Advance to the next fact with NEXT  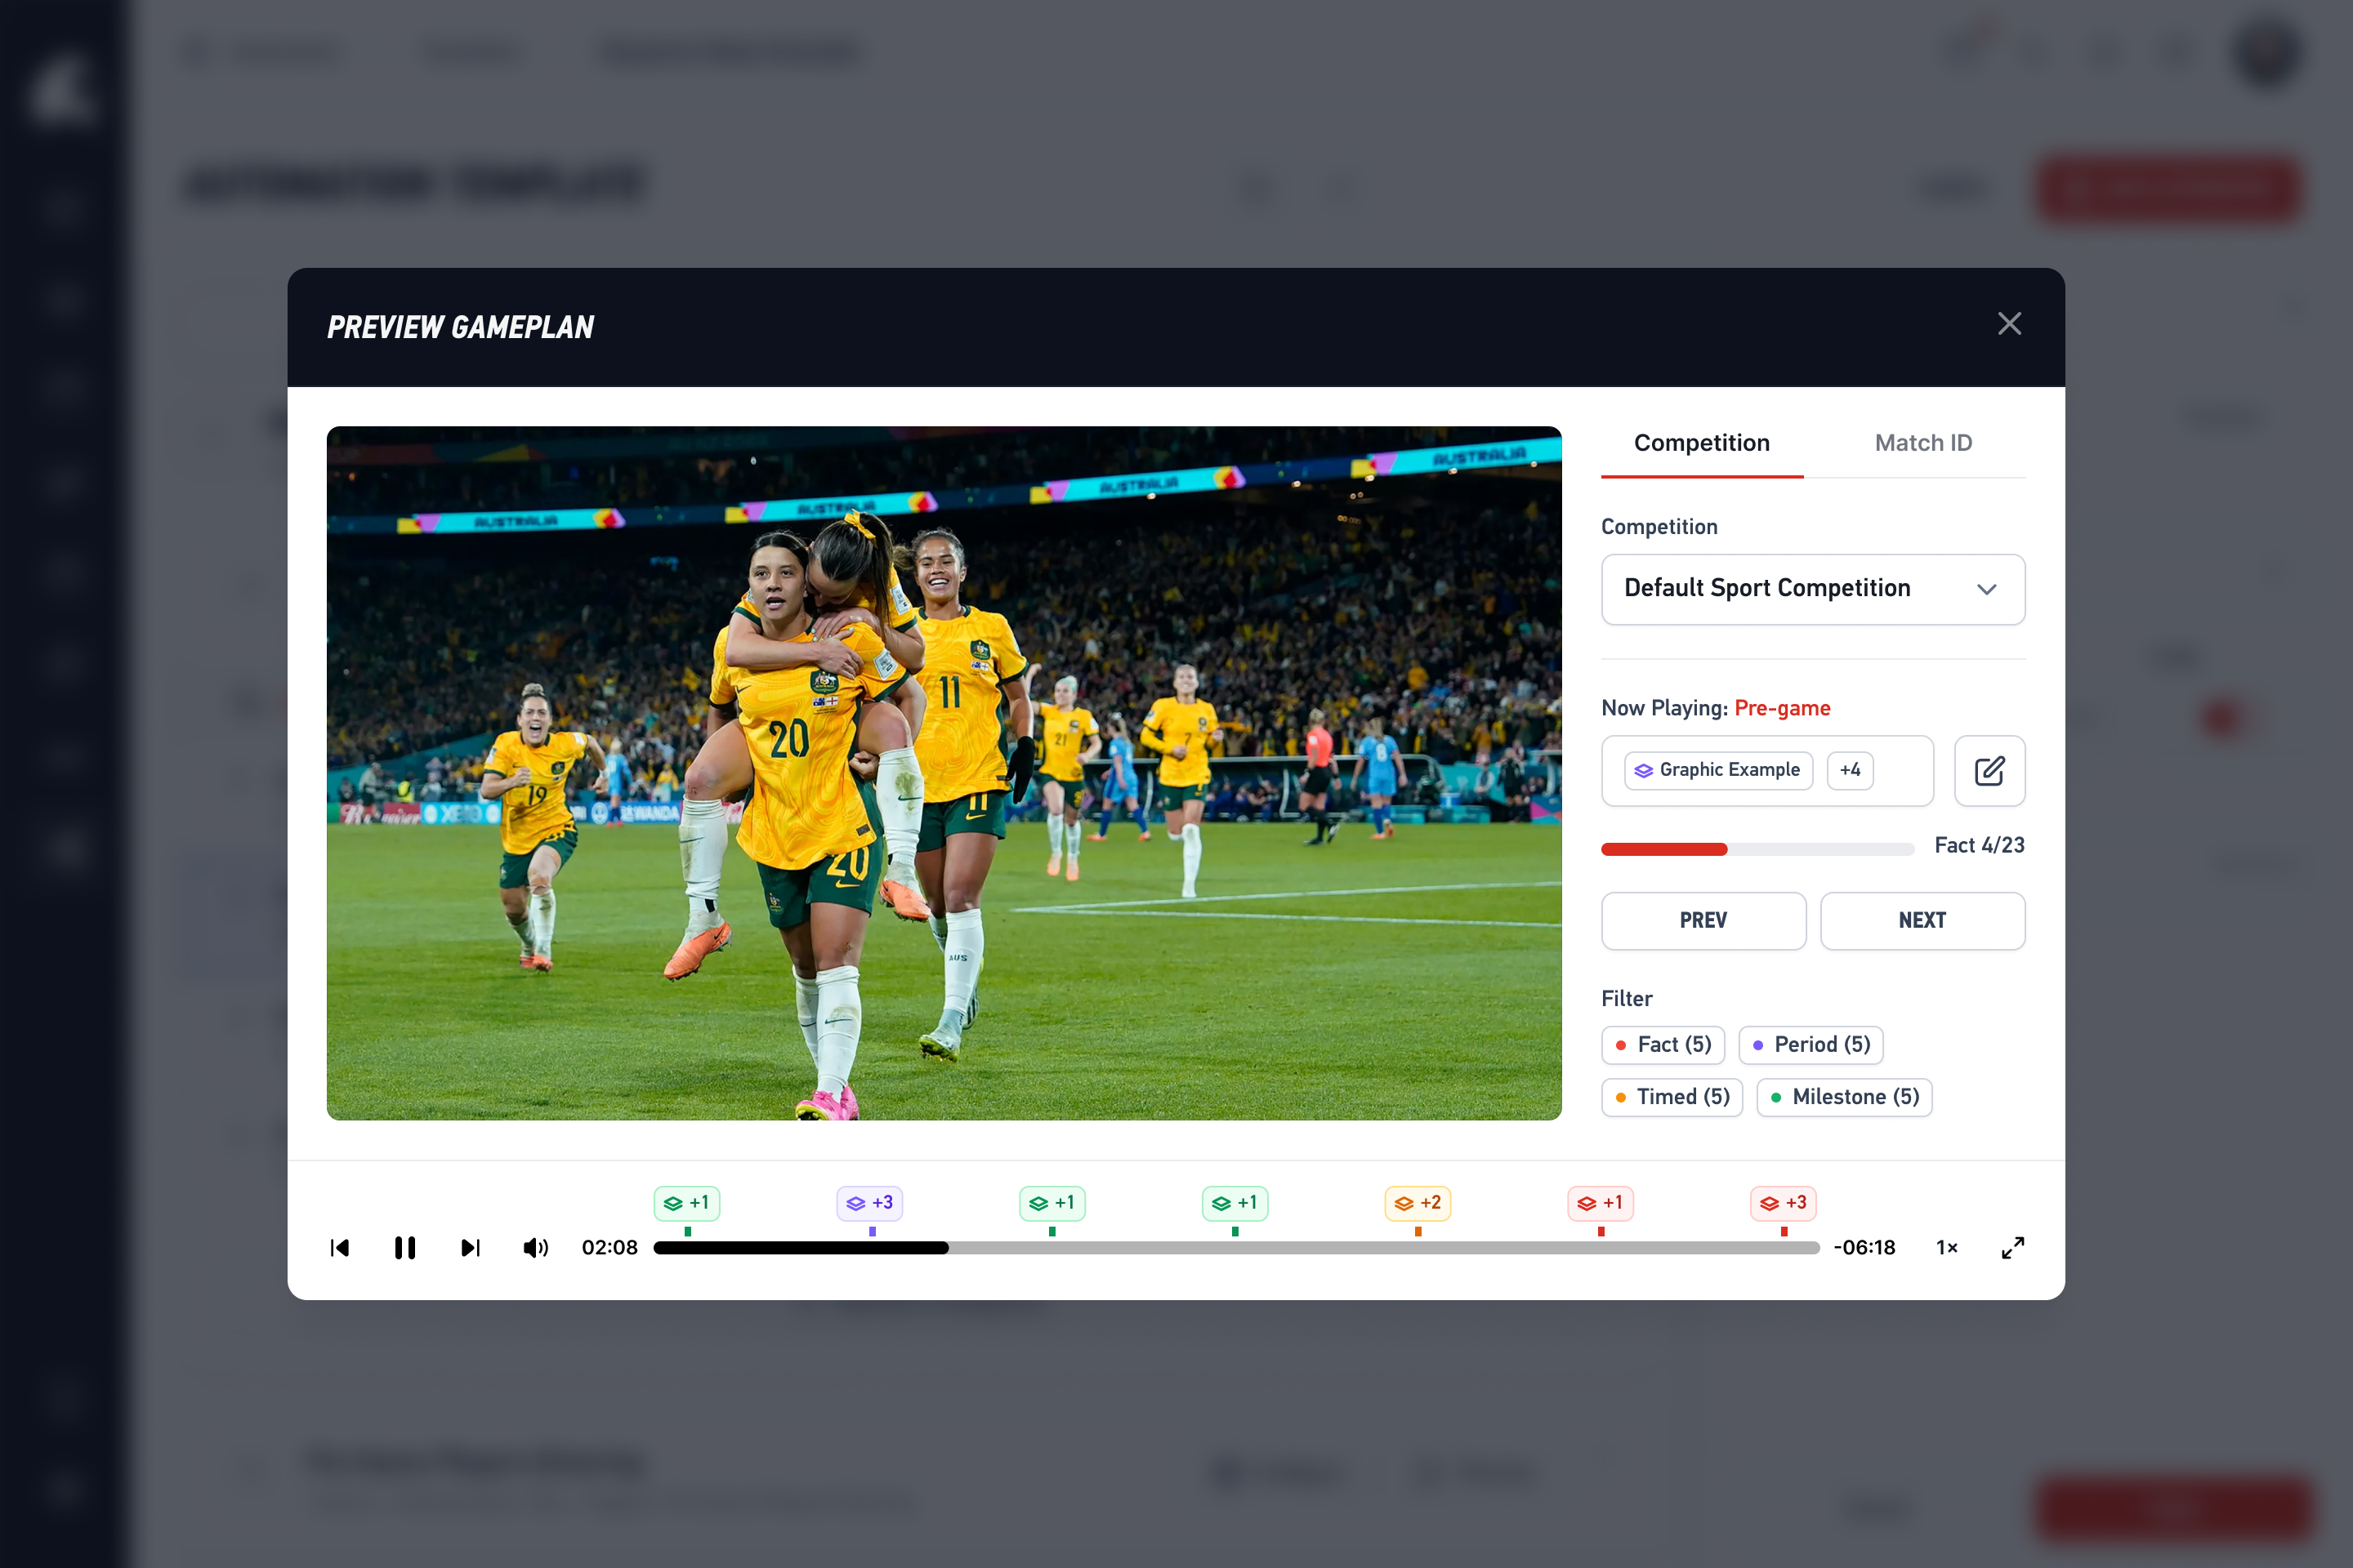coord(1922,920)
